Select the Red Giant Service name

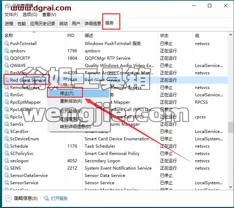click(x=28, y=80)
